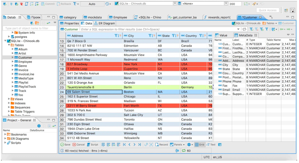Toggle the Record view mode
Screen dimensions: 299x163
[x=162, y=145]
